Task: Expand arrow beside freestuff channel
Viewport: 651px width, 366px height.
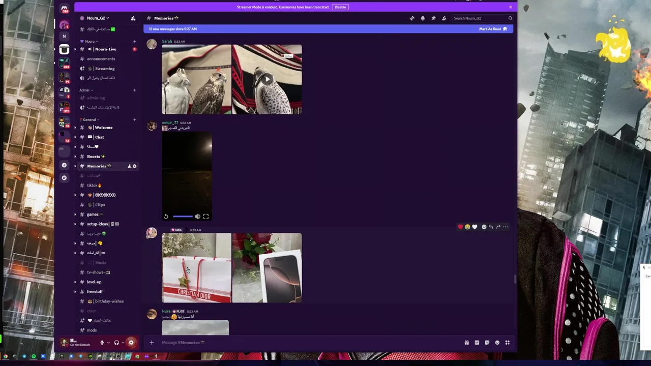Action: coord(75,292)
